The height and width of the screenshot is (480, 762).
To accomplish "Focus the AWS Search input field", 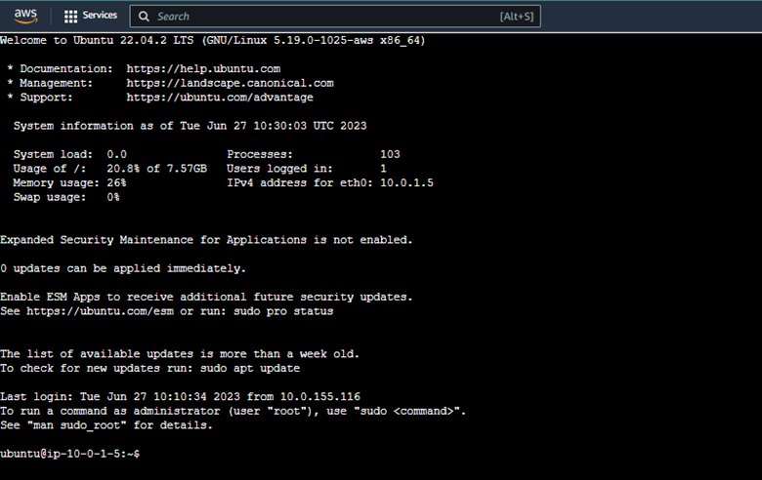I will pos(335,17).
